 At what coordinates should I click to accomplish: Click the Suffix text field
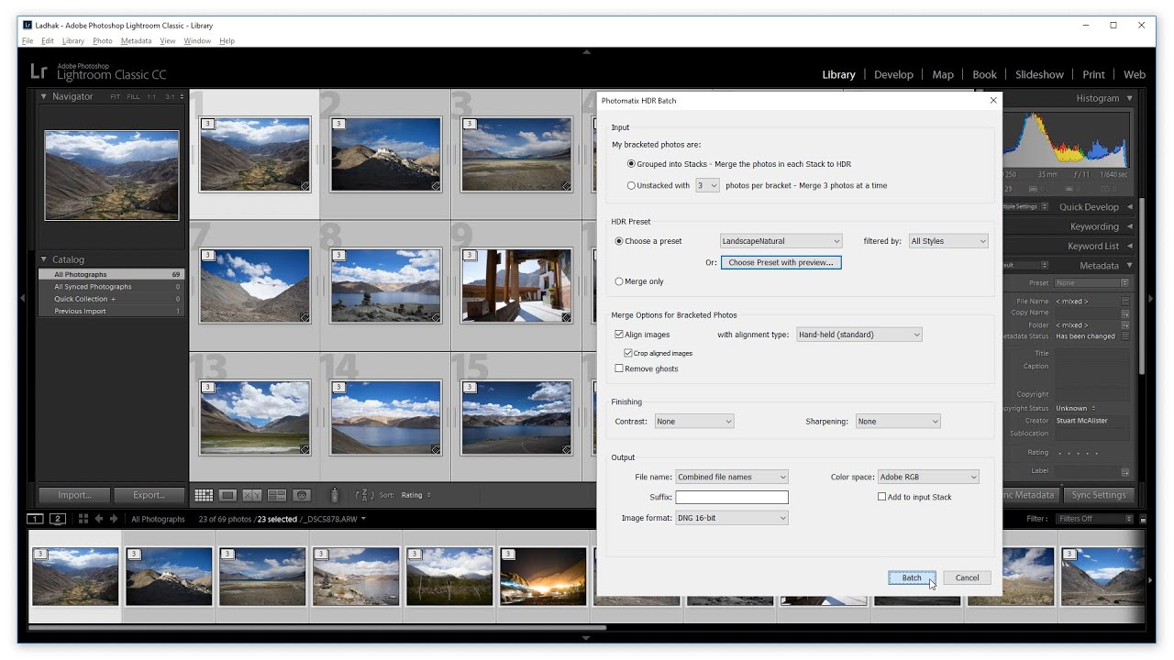click(x=732, y=497)
